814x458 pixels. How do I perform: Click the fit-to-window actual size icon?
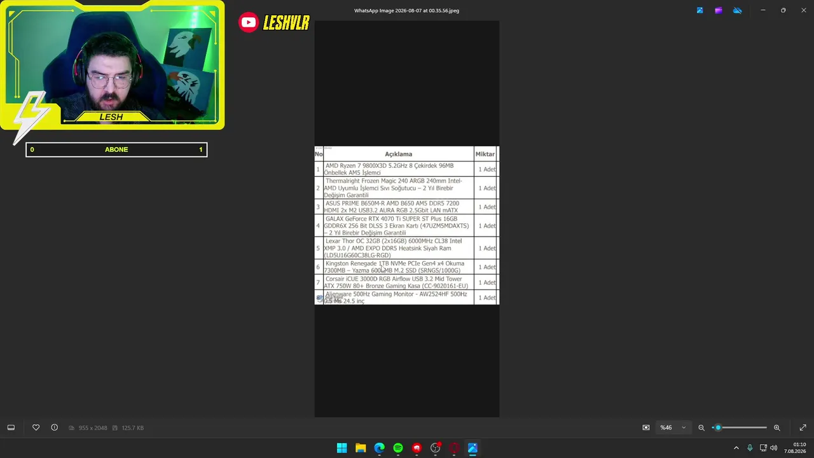[x=646, y=427]
